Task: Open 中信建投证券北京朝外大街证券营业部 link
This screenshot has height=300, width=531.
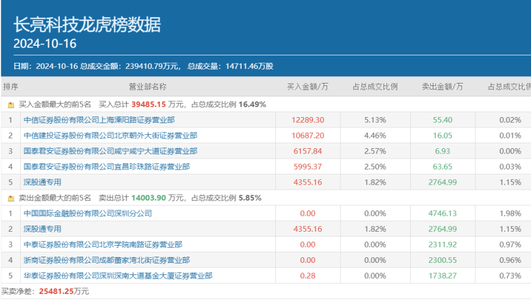Action: click(110, 135)
